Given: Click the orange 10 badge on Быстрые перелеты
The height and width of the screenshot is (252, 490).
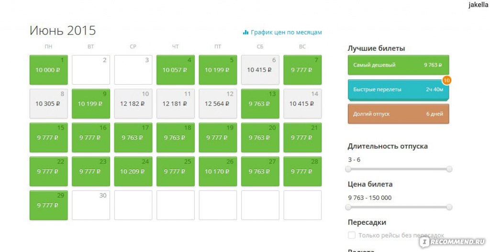Looking at the screenshot, I should [447, 80].
